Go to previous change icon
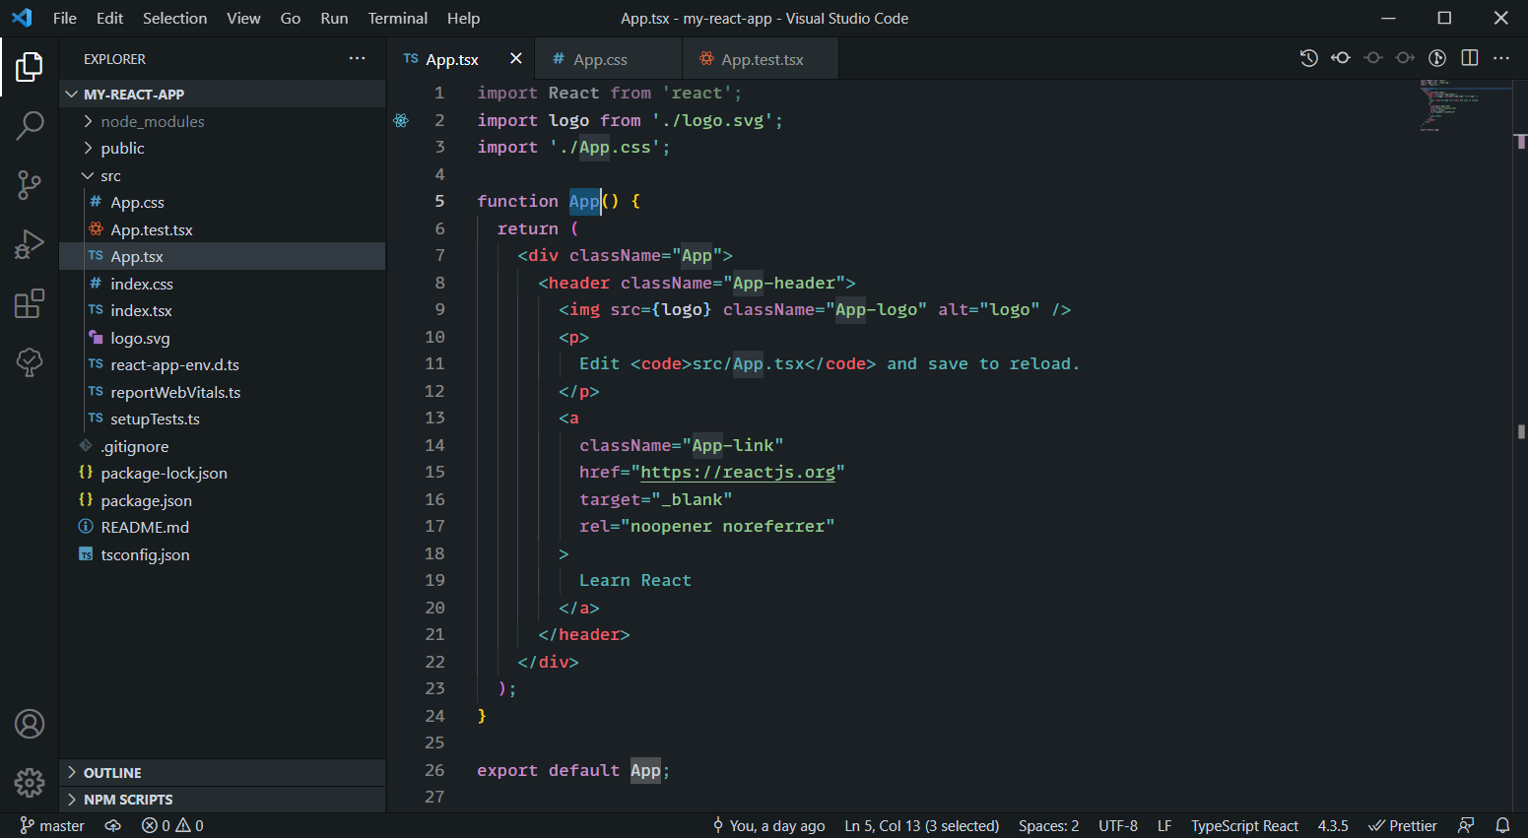This screenshot has width=1528, height=838. tap(1372, 58)
